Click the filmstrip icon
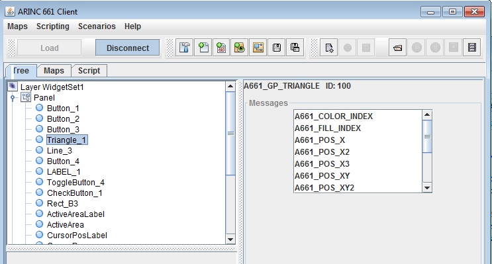The image size is (492, 264). coord(472,48)
